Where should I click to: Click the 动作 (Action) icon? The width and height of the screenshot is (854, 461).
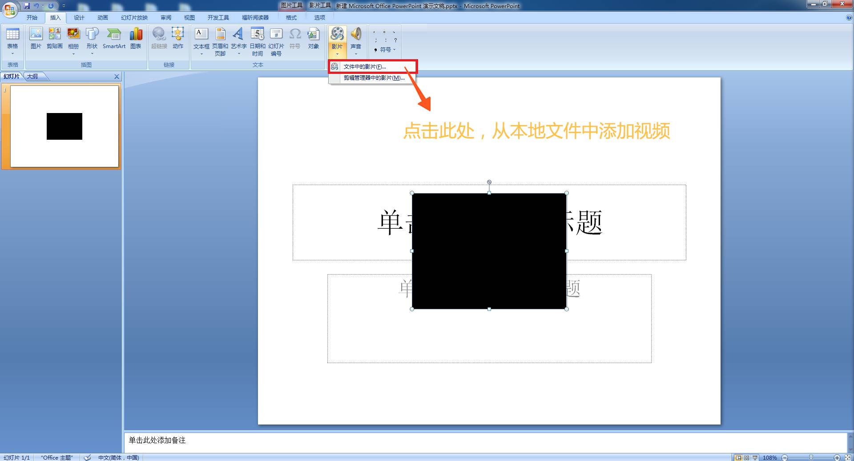pos(178,38)
